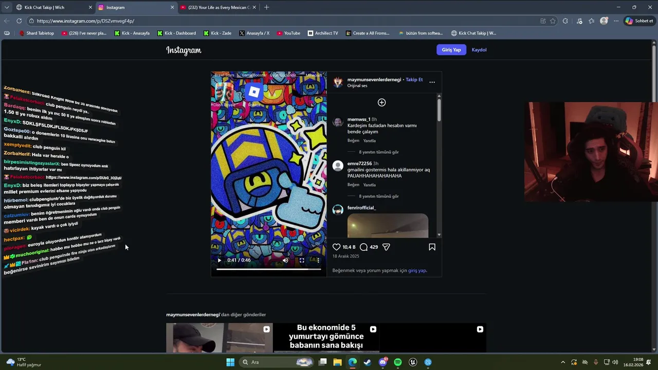Image resolution: width=658 pixels, height=370 pixels.
Task: Open File Explorer from the taskbar
Action: (338, 362)
